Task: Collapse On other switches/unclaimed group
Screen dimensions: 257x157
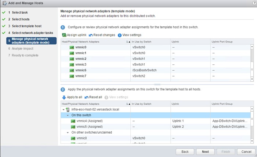Action: pos(68,132)
